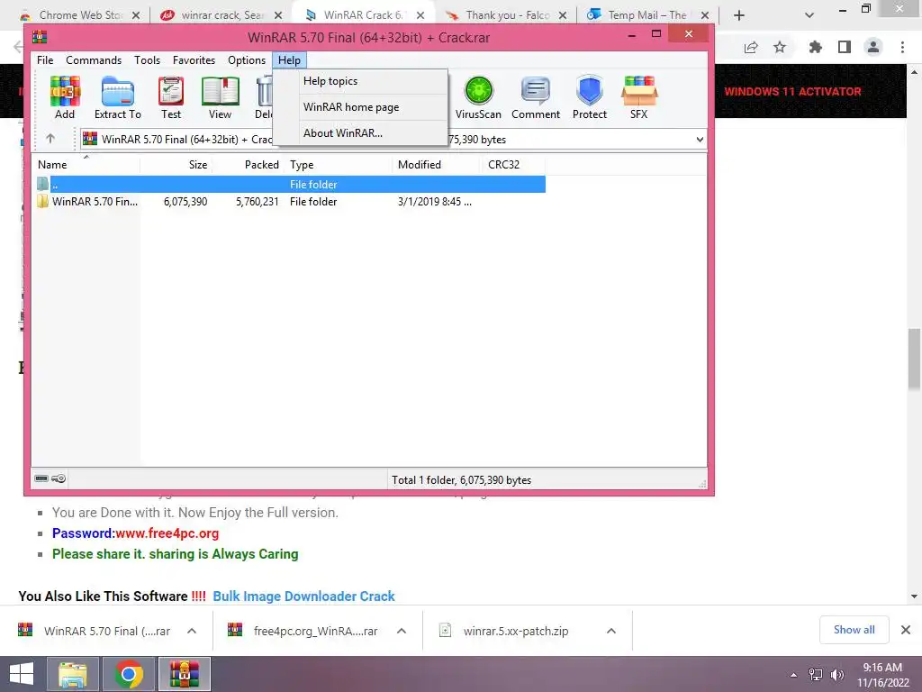Viewport: 922px width, 692px height.
Task: Toggle Chrome side panel icon
Action: click(845, 47)
